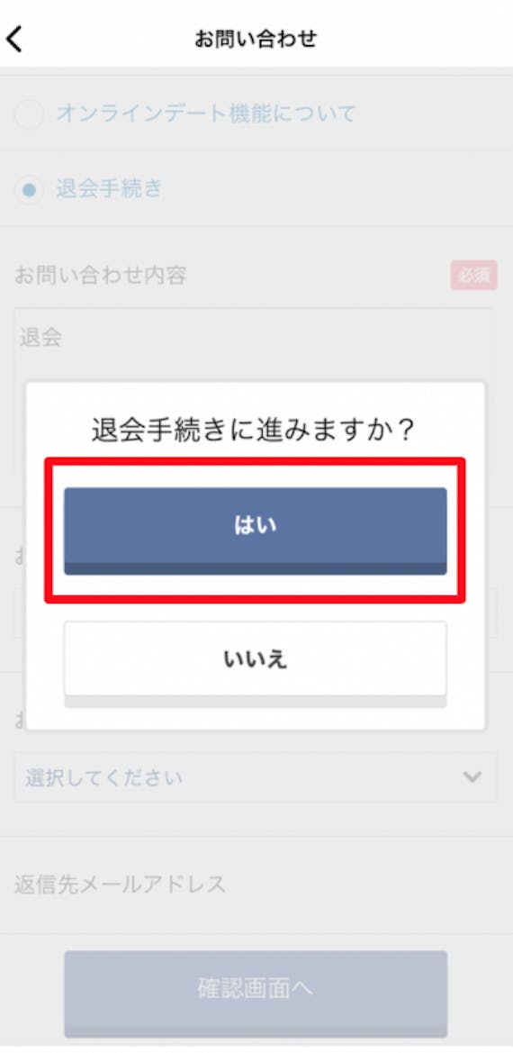The image size is (513, 1053).
Task: Tap the オンラインデート機能について label text
Action: point(206,113)
